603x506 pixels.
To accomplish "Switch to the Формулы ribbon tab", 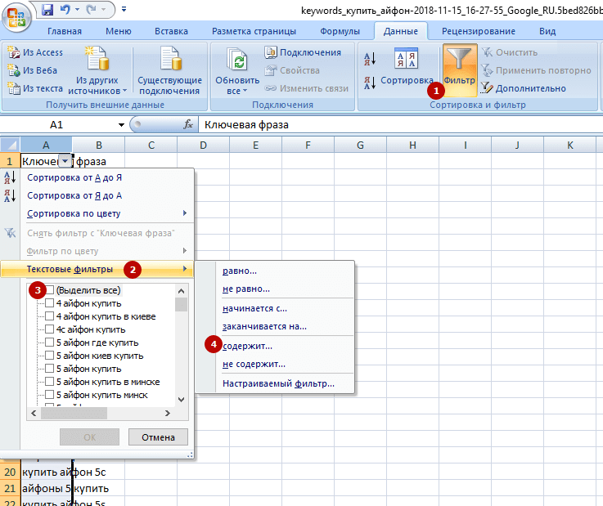I will (340, 31).
